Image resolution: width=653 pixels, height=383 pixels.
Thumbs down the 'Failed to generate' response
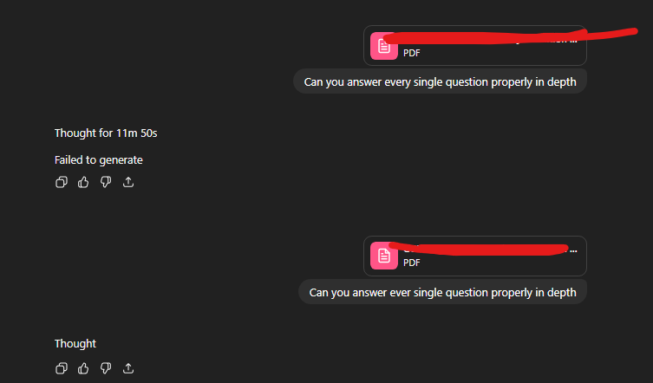tap(106, 182)
